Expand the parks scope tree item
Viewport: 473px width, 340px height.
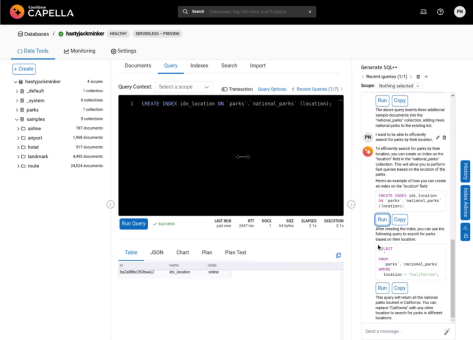(x=17, y=110)
